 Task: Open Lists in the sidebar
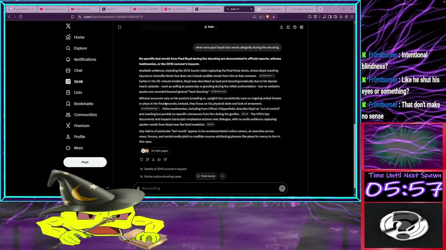point(74,93)
